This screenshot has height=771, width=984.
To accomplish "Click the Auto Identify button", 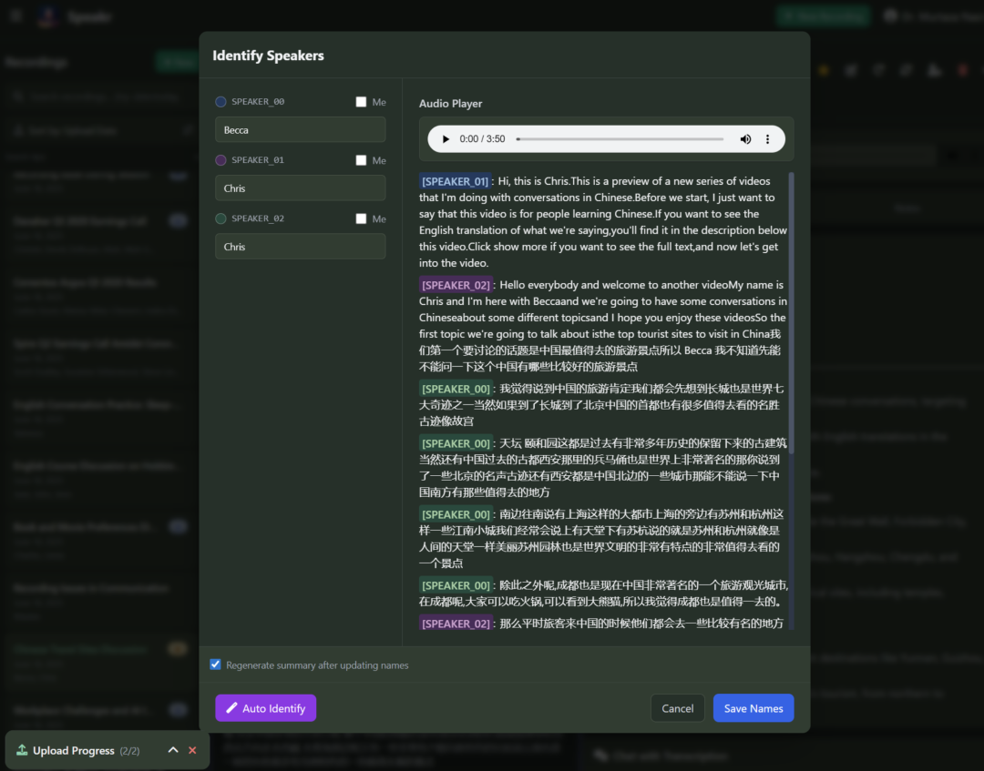I will [265, 707].
